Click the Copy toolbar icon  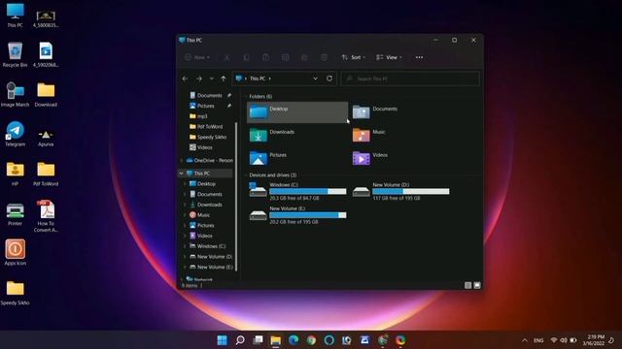pyautogui.click(x=246, y=57)
